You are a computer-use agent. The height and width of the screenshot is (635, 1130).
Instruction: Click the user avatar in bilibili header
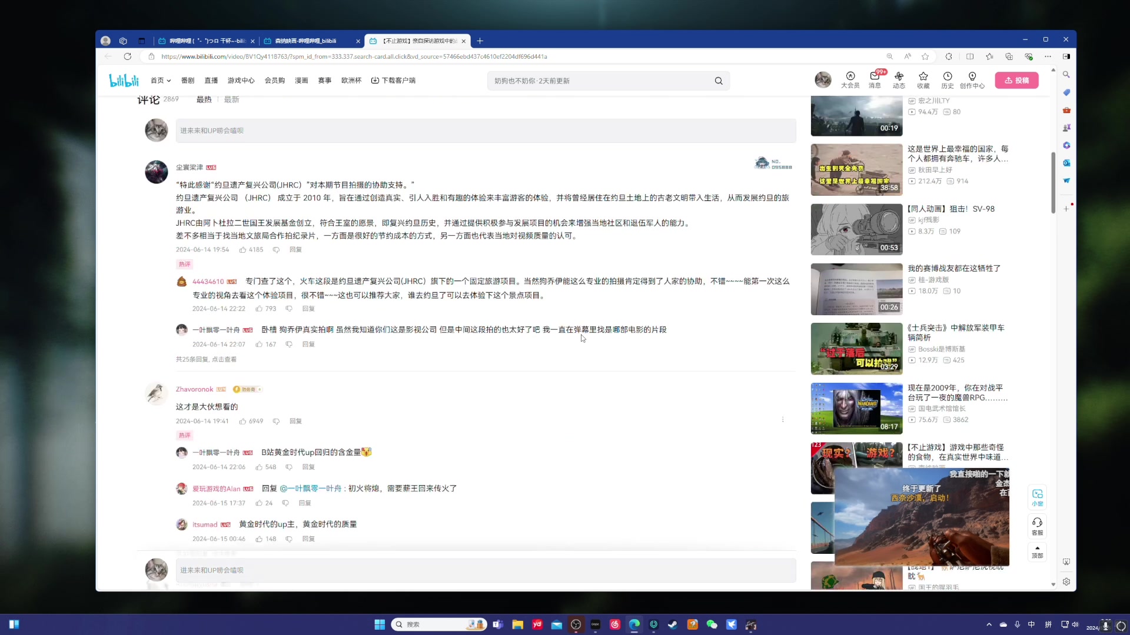point(823,80)
